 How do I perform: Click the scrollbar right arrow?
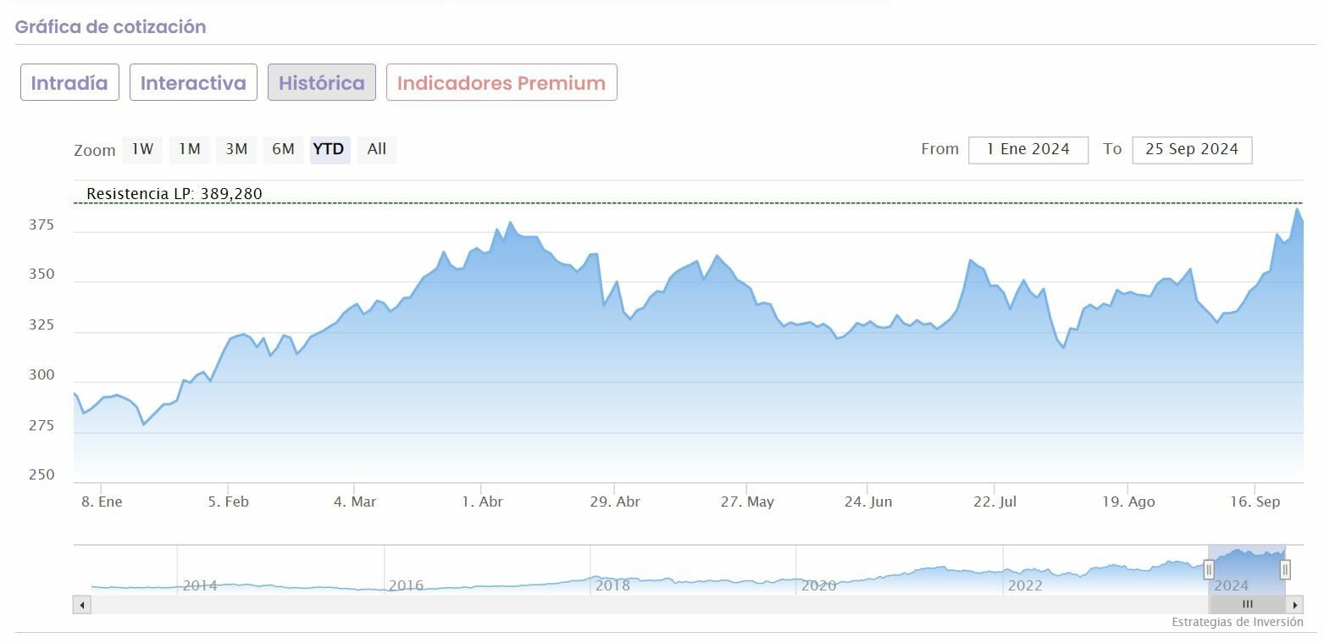pos(1295,605)
